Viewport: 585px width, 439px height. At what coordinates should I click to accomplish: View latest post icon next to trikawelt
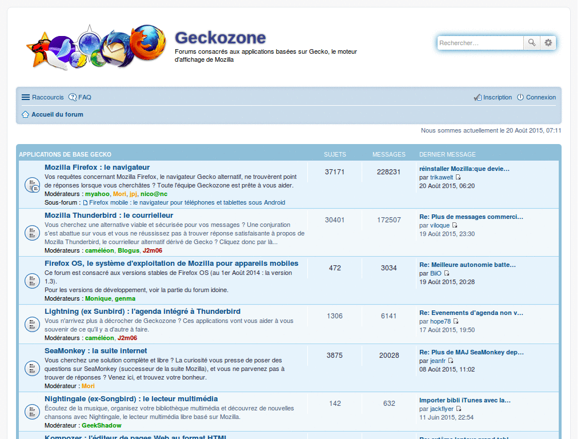tap(458, 177)
